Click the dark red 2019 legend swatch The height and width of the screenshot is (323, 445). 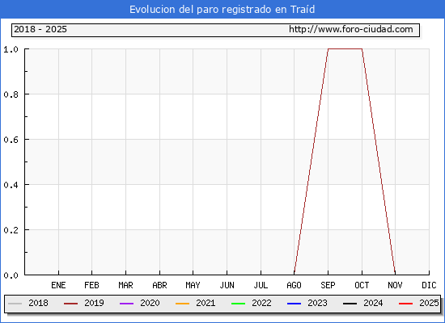tap(70, 304)
